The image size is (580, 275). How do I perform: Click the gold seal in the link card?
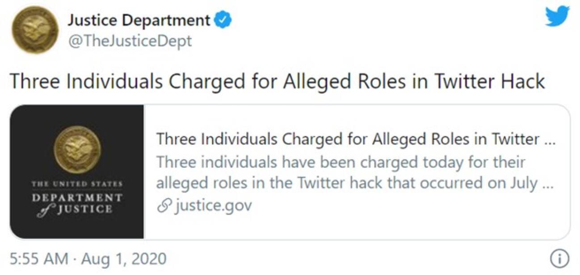[77, 149]
